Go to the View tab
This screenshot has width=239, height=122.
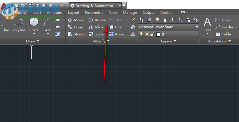click(x=113, y=13)
